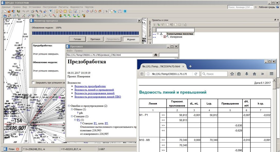
Task: Click the Firefox home icon
Action: (255, 74)
